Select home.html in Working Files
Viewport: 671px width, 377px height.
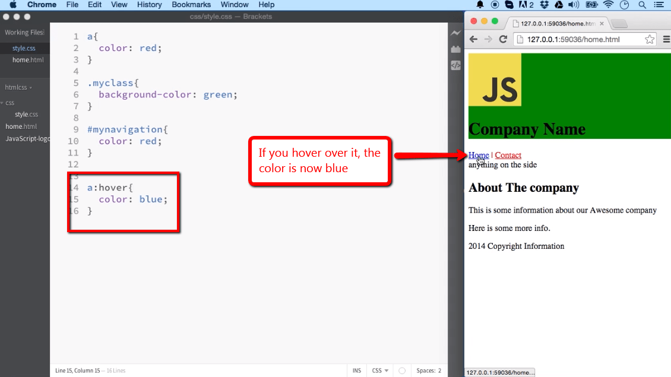[28, 60]
